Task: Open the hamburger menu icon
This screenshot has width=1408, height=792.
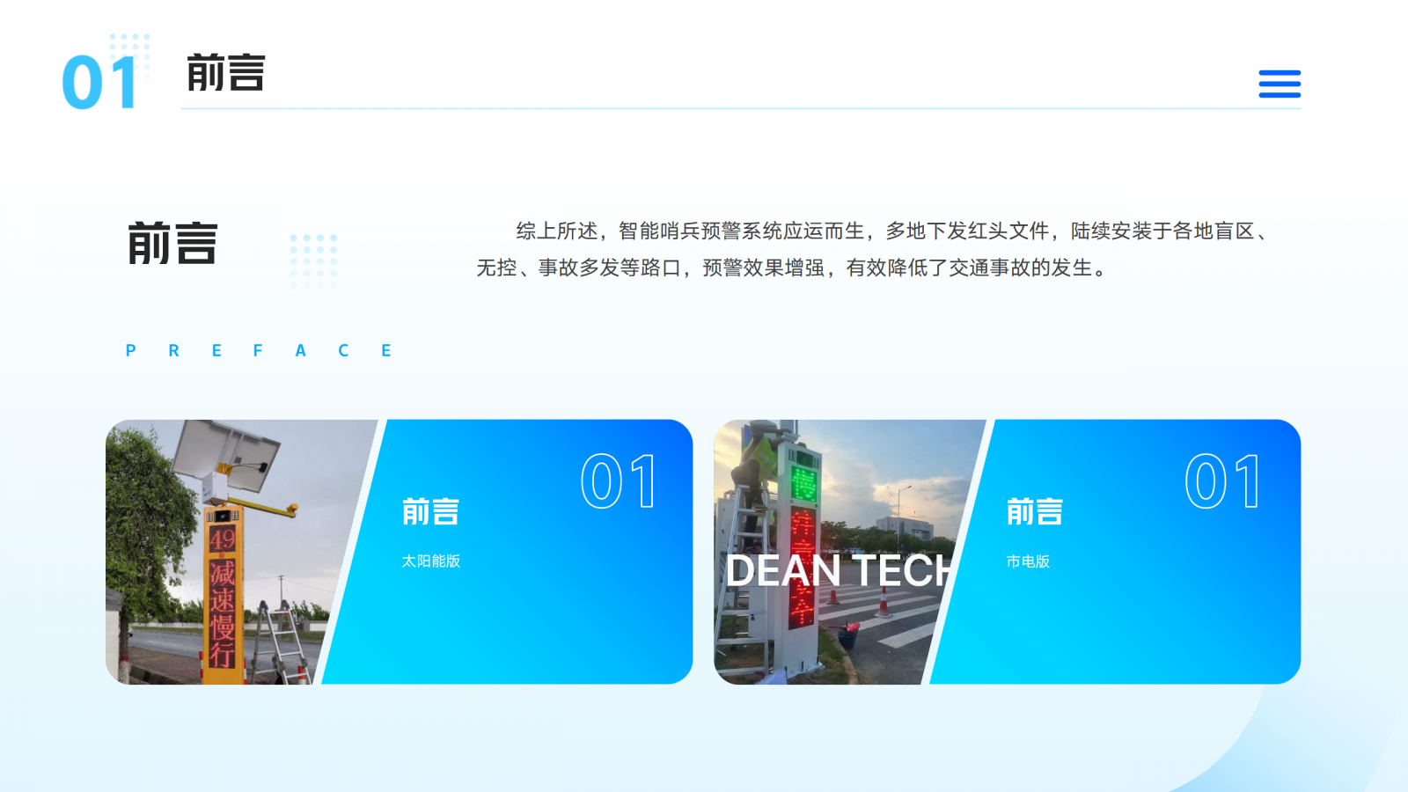Action: pos(1280,84)
